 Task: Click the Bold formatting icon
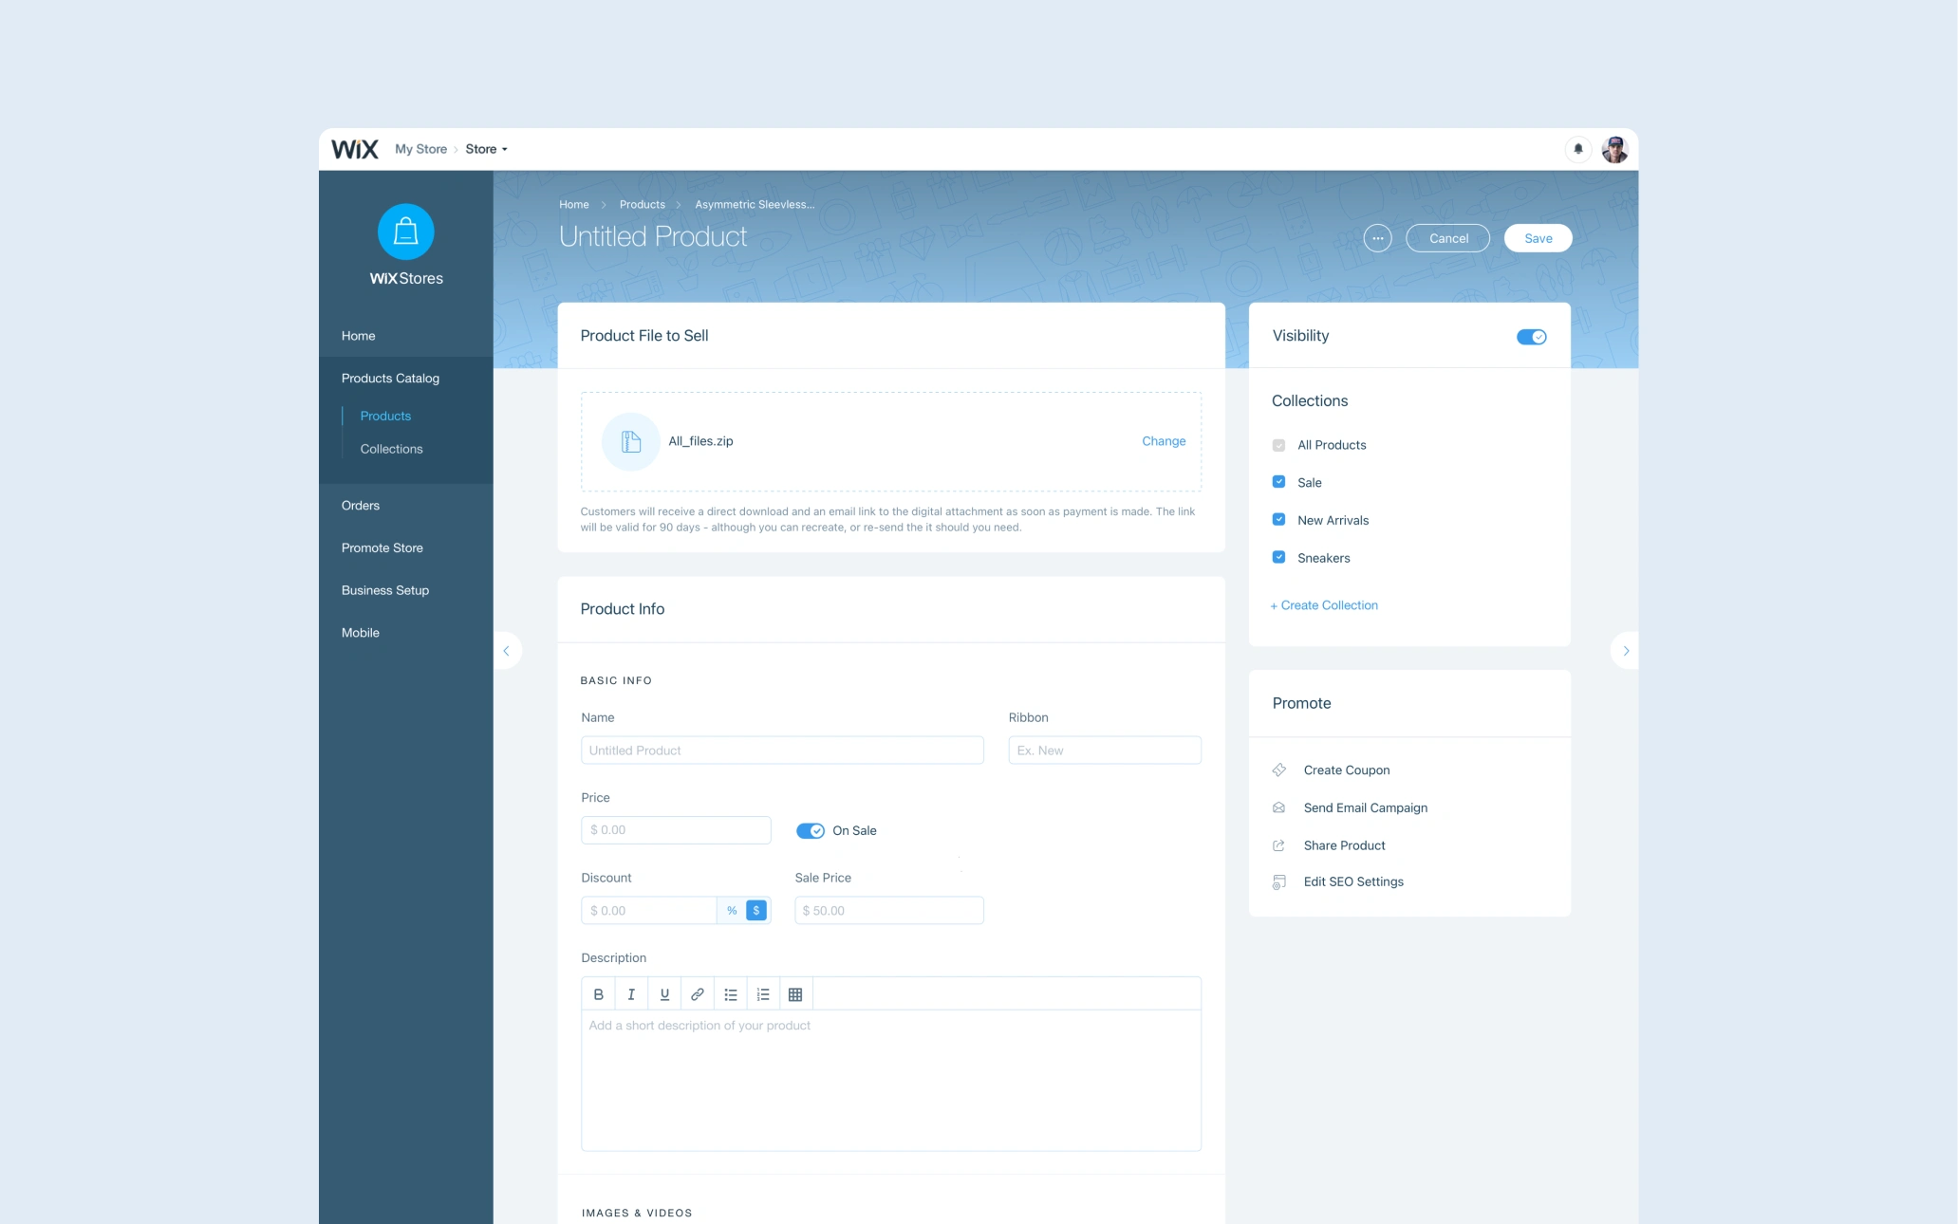click(598, 994)
